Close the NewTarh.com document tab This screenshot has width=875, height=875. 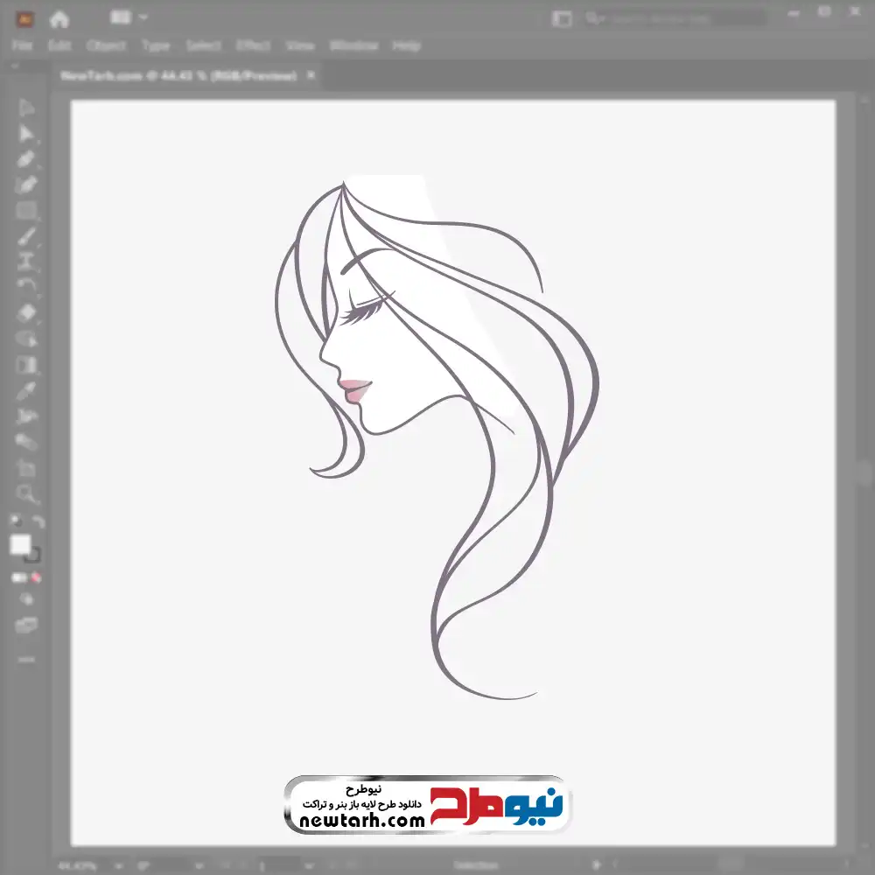310,76
